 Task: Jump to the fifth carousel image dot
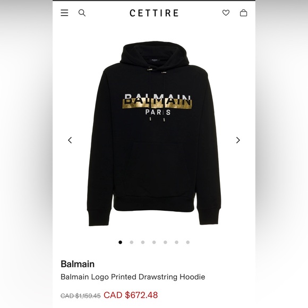tap(165, 242)
